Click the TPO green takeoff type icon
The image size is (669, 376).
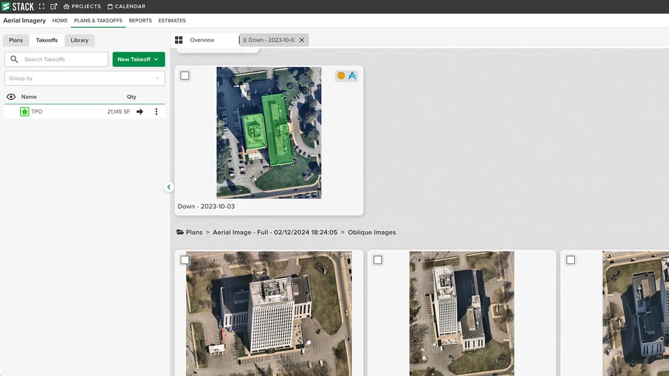pyautogui.click(x=24, y=111)
